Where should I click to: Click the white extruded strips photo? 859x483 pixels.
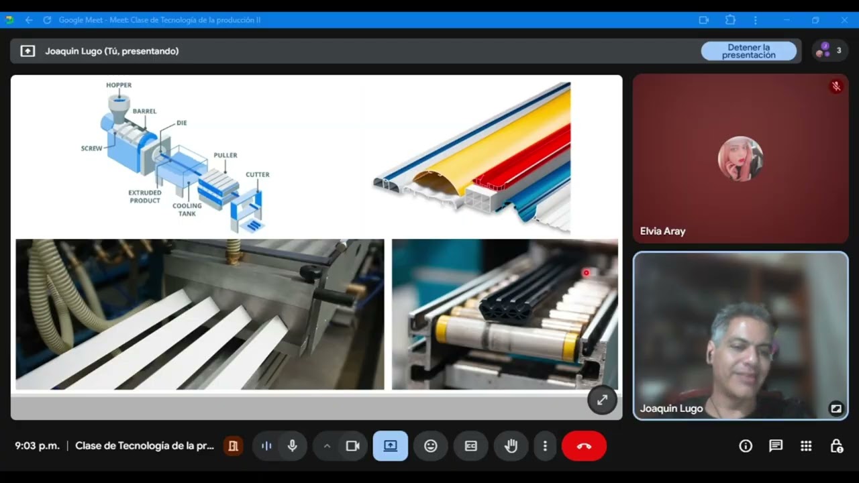pyautogui.click(x=200, y=315)
